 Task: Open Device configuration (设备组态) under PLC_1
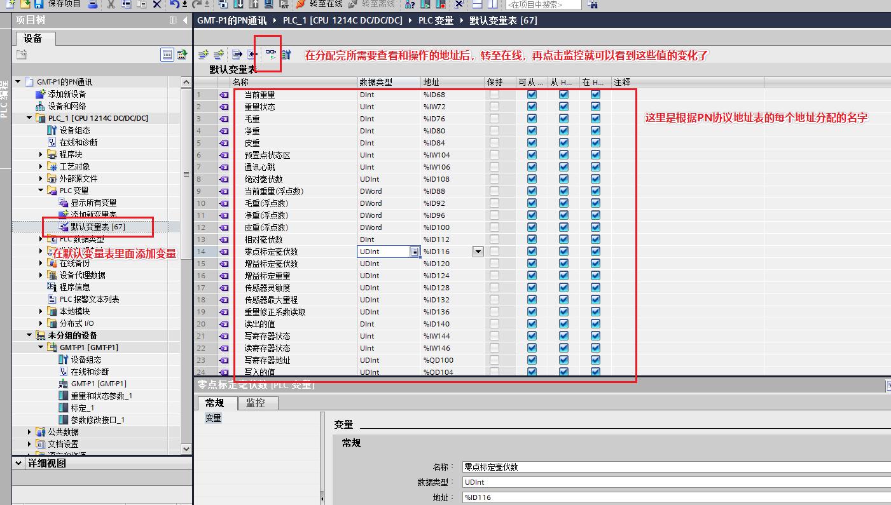(74, 130)
